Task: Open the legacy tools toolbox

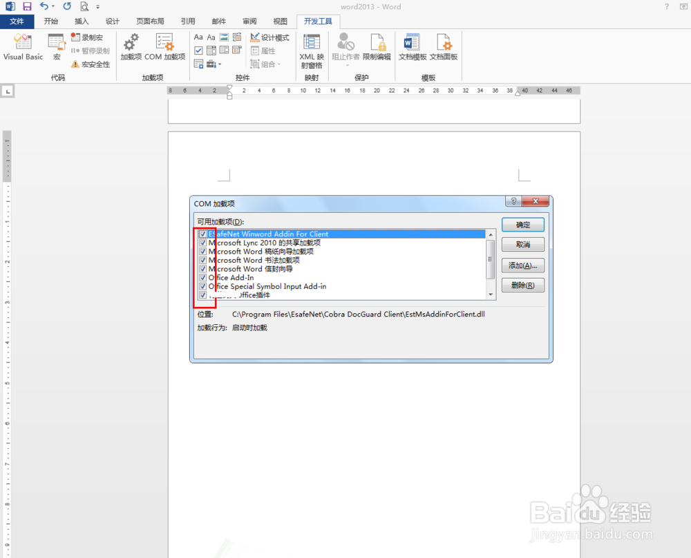Action: click(x=211, y=64)
